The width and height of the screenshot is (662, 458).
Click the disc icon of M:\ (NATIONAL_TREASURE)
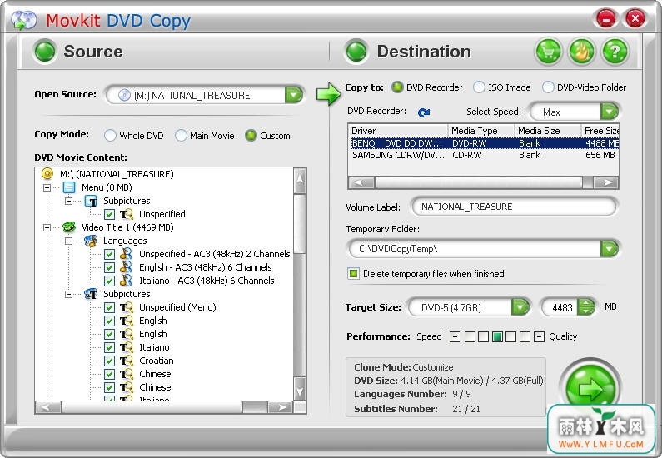coord(47,173)
